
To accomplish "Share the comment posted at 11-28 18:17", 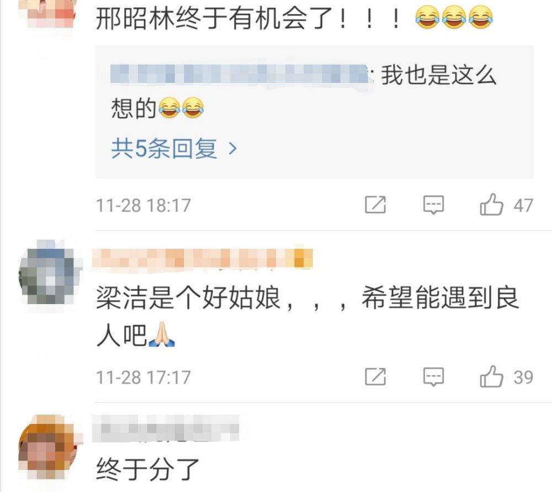I will coord(375,205).
